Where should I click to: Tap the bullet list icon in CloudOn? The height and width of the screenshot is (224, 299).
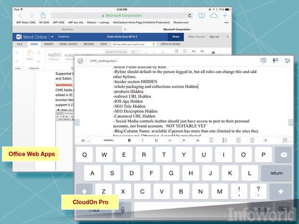225,140
